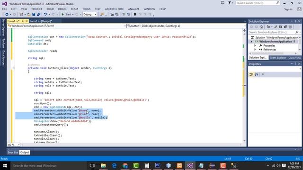The height and width of the screenshot is (170, 303).
Task: Open Photoshop from the taskbar
Action: coord(158,166)
